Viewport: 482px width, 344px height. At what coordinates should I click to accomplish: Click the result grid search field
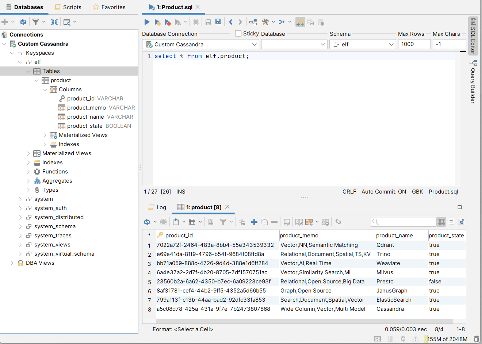403,222
